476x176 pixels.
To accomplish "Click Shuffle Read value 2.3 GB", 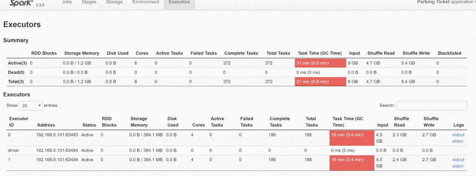I will [x=399, y=135].
